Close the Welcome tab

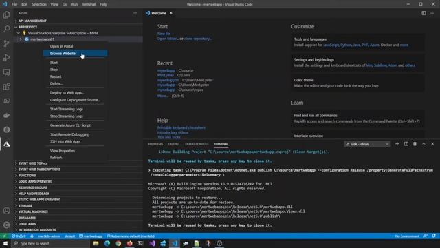[x=171, y=13]
